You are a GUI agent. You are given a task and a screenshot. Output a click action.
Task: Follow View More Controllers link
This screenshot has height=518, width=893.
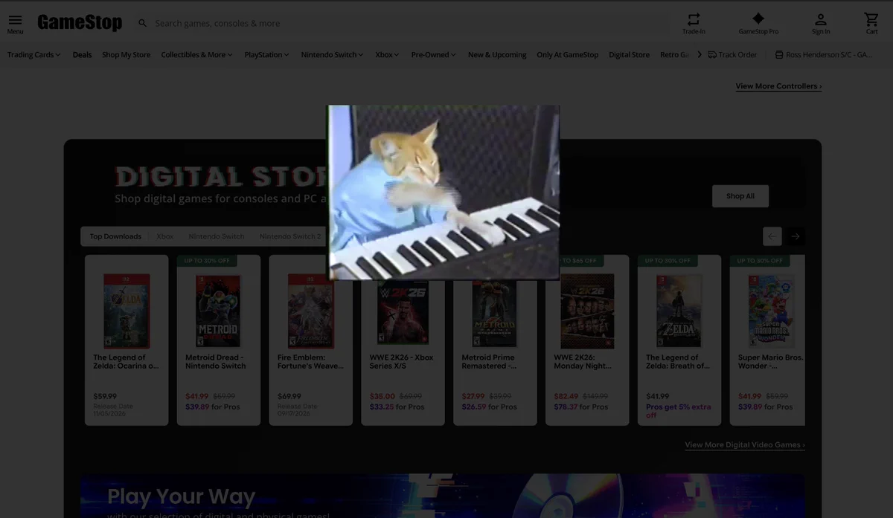[x=778, y=86]
